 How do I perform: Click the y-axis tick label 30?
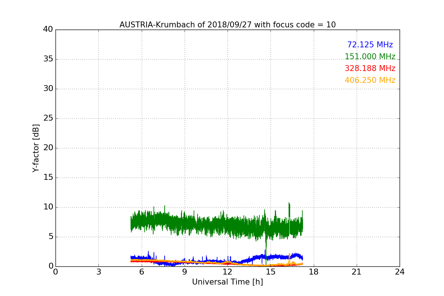click(48, 89)
